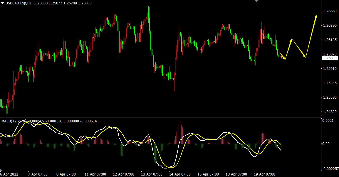This screenshot has width=339, height=177.
Task: Click yellow arrow peak near 1.26135 level
Action: 291,40
